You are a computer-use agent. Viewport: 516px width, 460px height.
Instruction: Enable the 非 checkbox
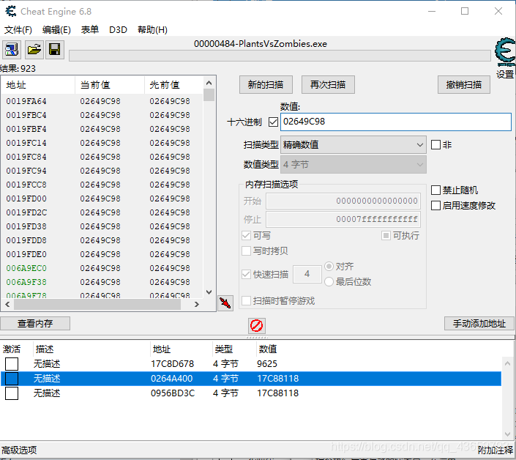point(435,144)
